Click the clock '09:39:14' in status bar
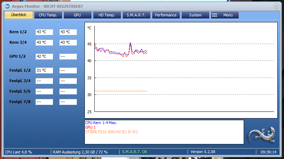Viewport: 284px width, 159px height. (269, 152)
